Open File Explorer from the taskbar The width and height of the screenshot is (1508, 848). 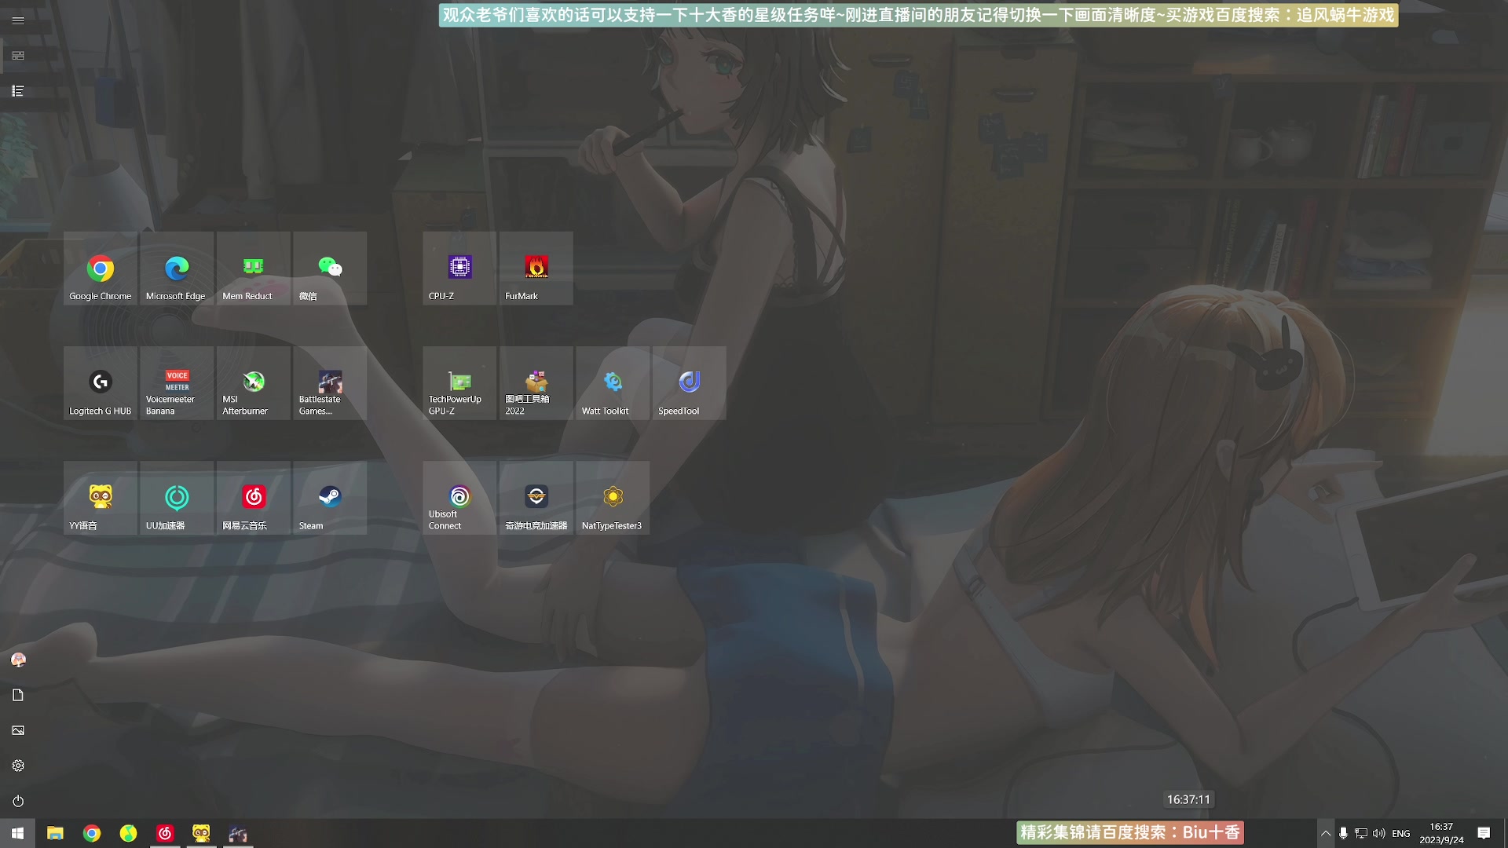click(x=53, y=833)
